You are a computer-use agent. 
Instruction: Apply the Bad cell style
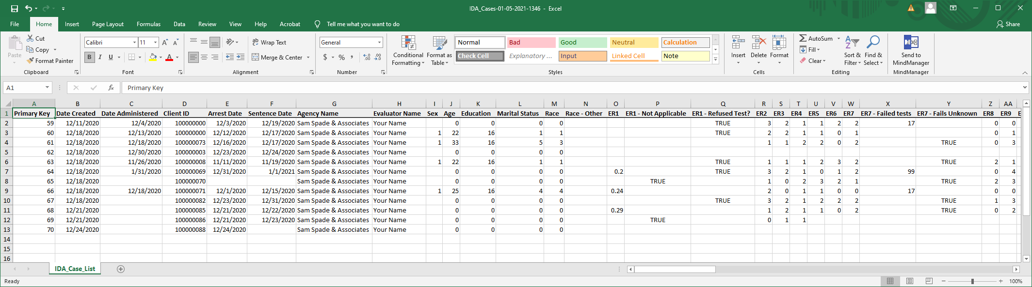click(531, 43)
